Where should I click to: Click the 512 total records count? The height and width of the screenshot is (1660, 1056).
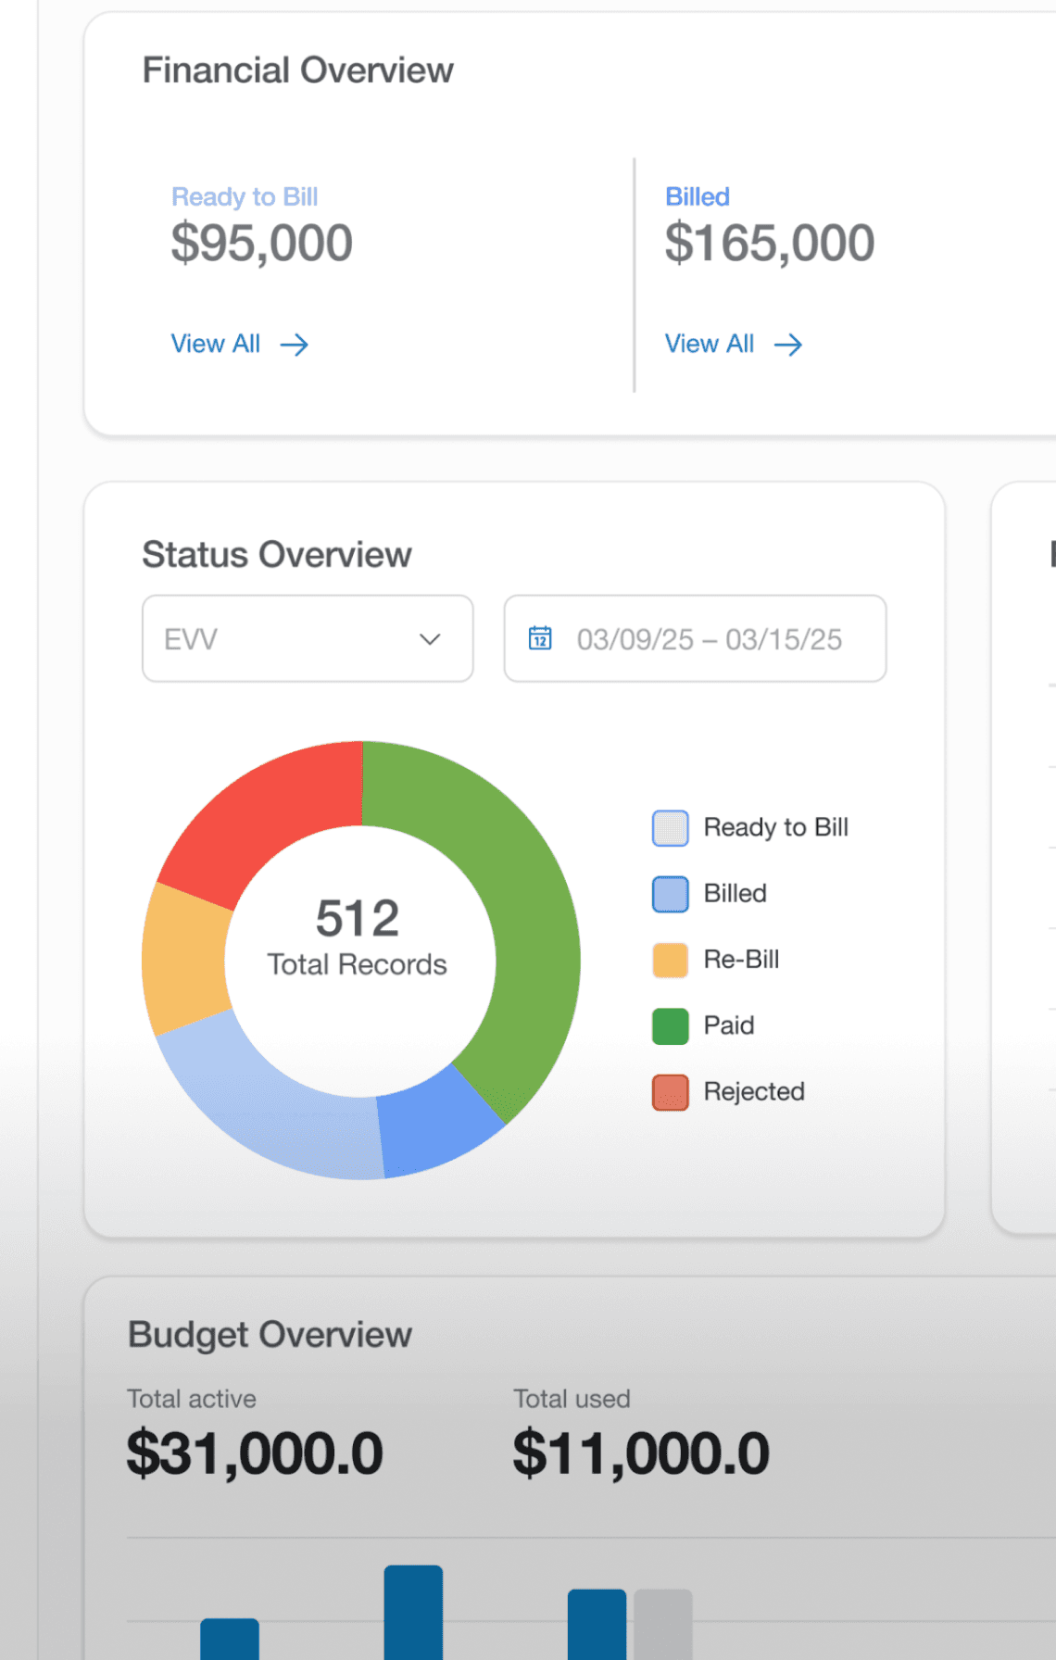[358, 918]
